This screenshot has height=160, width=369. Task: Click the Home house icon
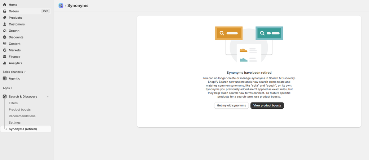4,5
